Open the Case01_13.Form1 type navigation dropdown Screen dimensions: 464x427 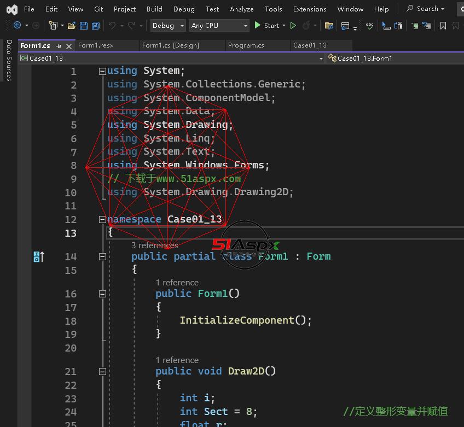(395, 59)
